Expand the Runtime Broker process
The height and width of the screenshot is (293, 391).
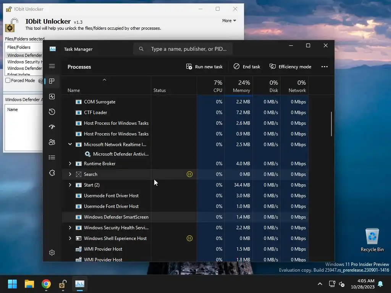click(x=70, y=163)
